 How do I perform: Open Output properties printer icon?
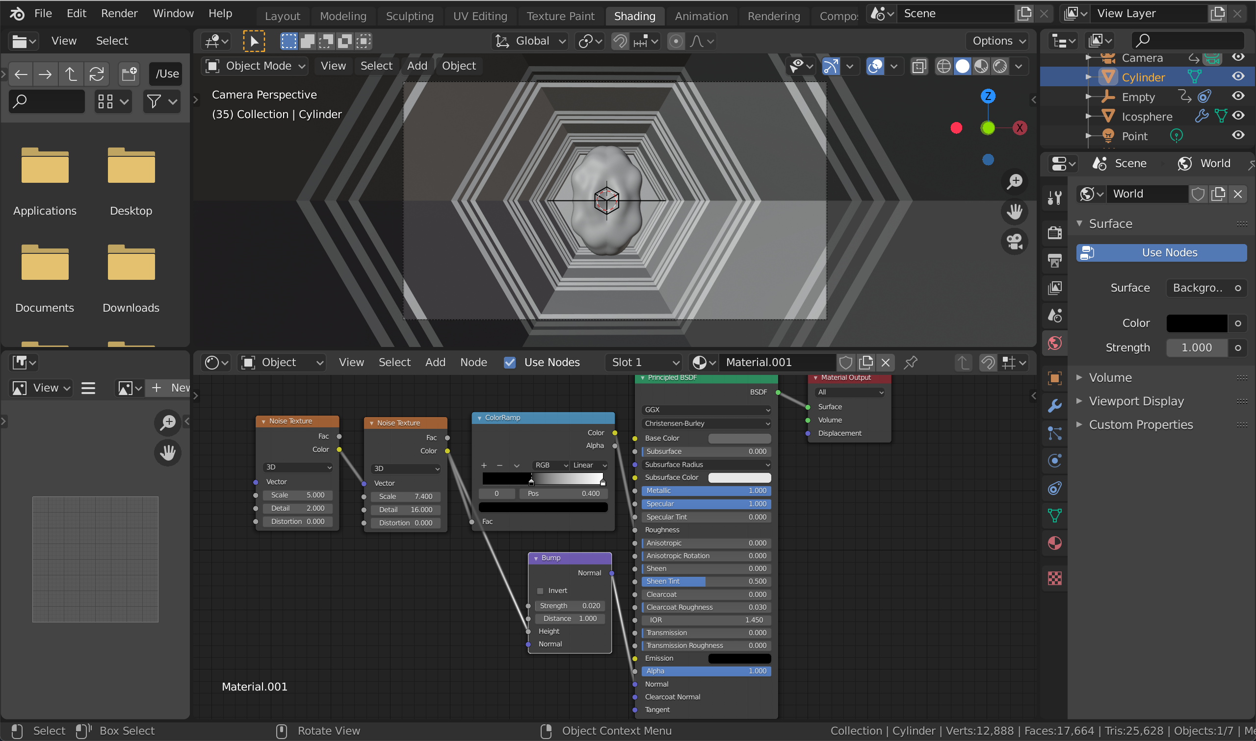1054,260
